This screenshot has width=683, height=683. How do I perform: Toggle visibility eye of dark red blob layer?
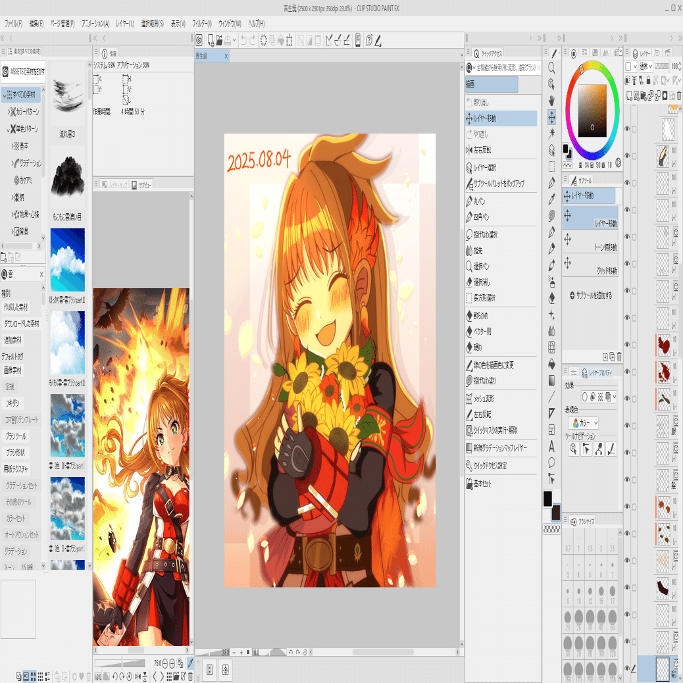[x=627, y=344]
